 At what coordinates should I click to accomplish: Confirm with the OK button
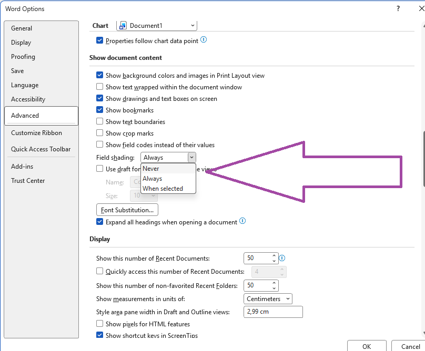pos(367,346)
